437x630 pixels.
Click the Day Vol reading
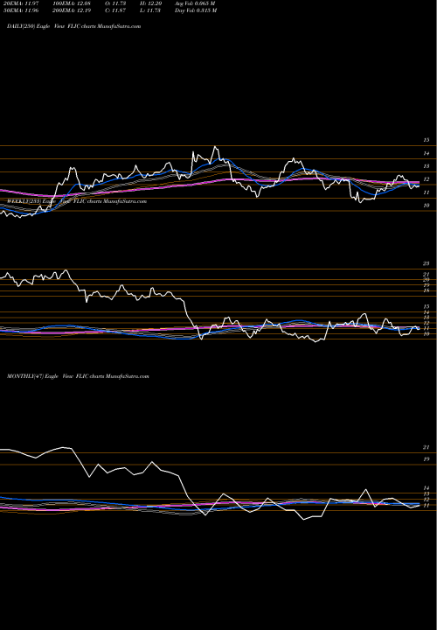[196, 10]
